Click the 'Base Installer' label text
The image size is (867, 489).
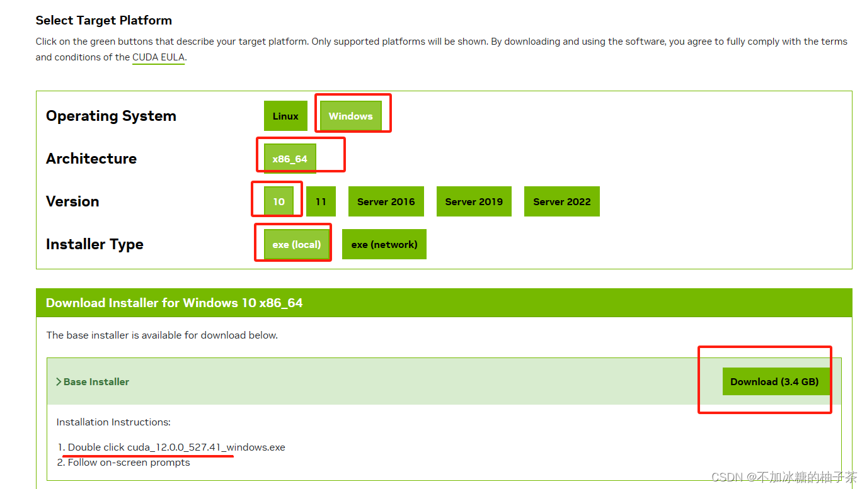click(96, 381)
